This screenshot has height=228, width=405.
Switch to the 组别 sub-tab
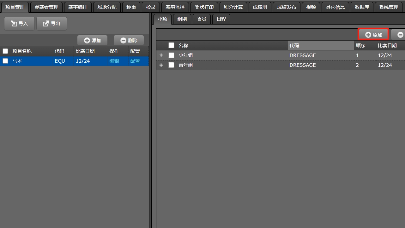point(182,19)
